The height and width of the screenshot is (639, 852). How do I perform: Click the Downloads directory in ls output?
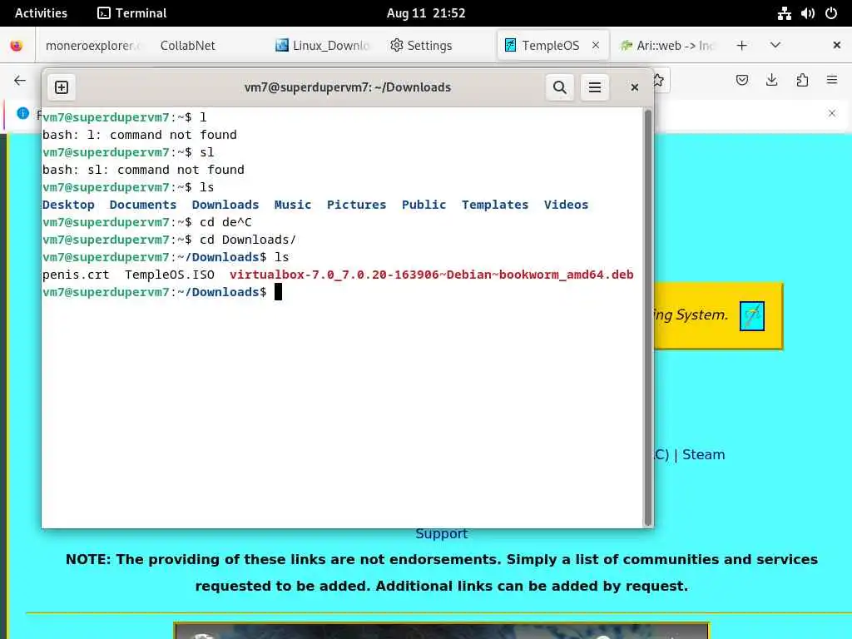(225, 205)
